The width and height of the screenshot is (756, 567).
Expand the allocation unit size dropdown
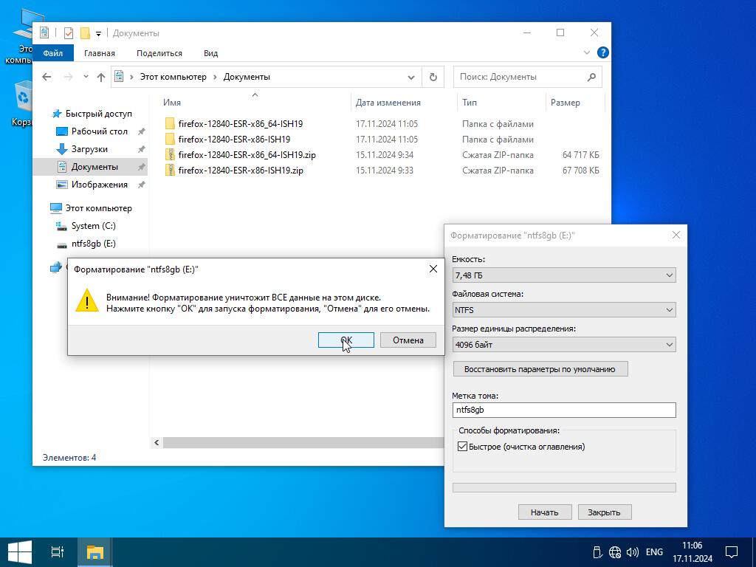[564, 345]
